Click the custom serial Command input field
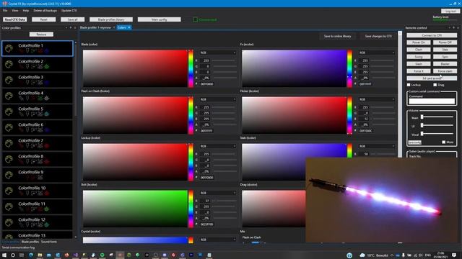The height and width of the screenshot is (259, 462). pyautogui.click(x=432, y=101)
